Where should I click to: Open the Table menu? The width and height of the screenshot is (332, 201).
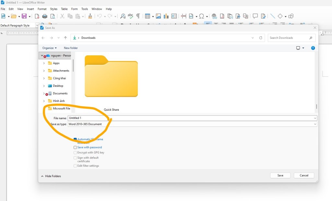(64, 9)
